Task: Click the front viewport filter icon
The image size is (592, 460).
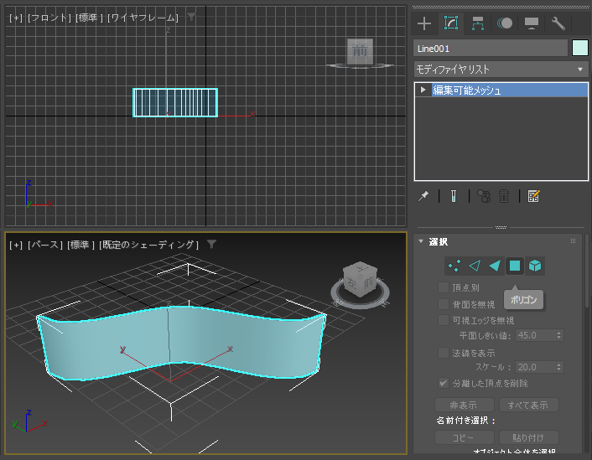Action: (192, 17)
